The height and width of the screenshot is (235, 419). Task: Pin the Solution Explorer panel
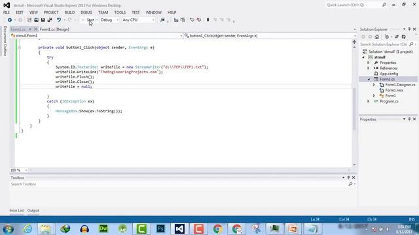tap(409, 29)
